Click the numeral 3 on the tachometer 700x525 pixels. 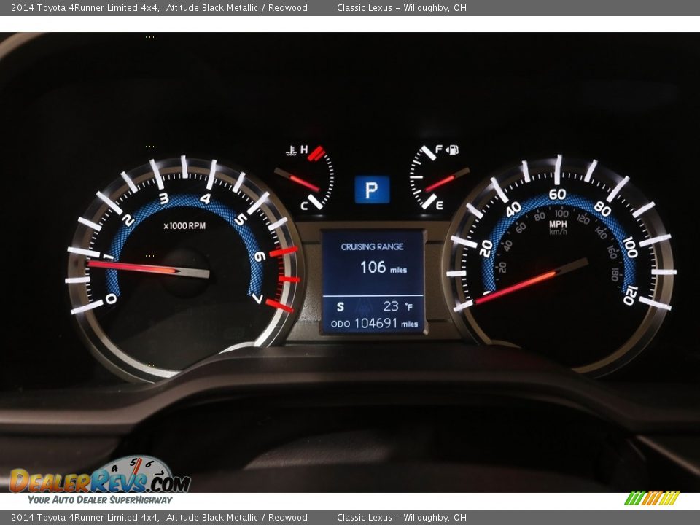pos(164,198)
